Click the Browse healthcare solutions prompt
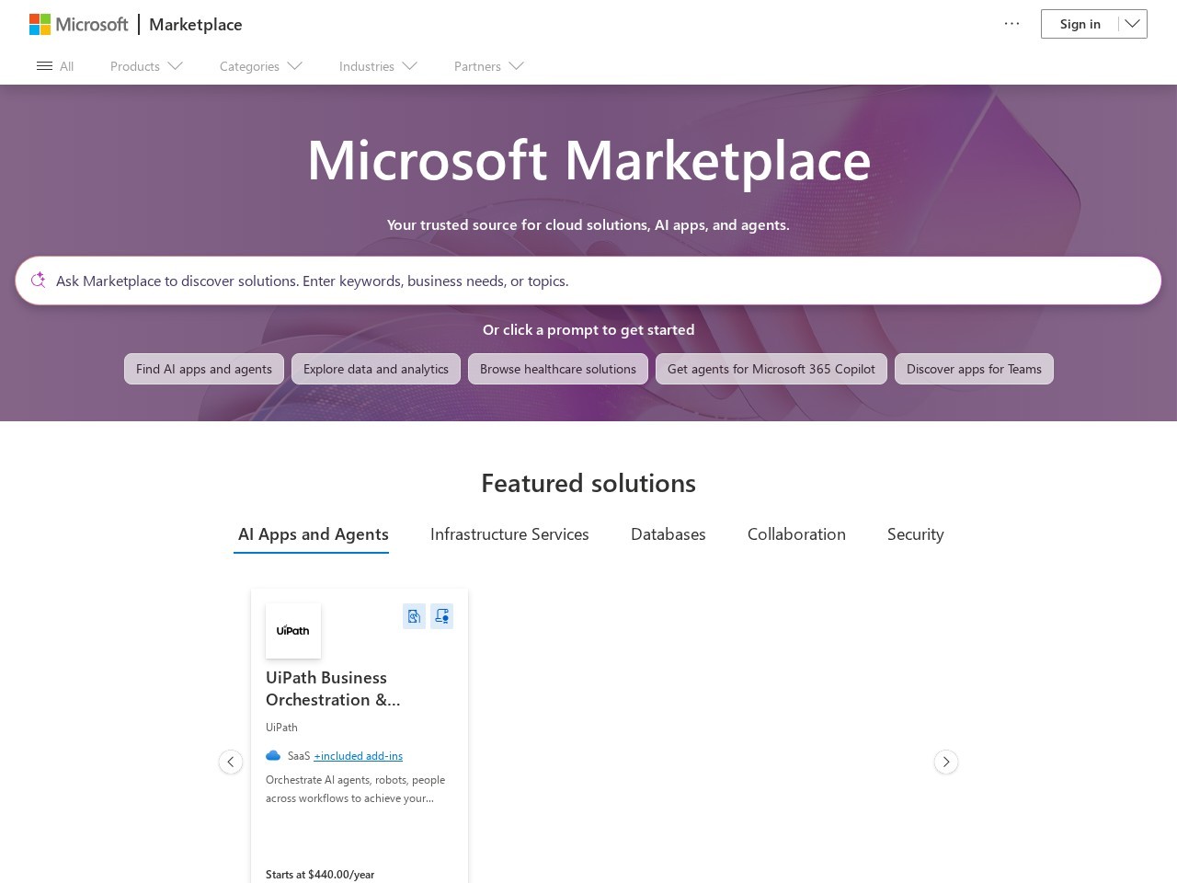1177x883 pixels. point(558,369)
